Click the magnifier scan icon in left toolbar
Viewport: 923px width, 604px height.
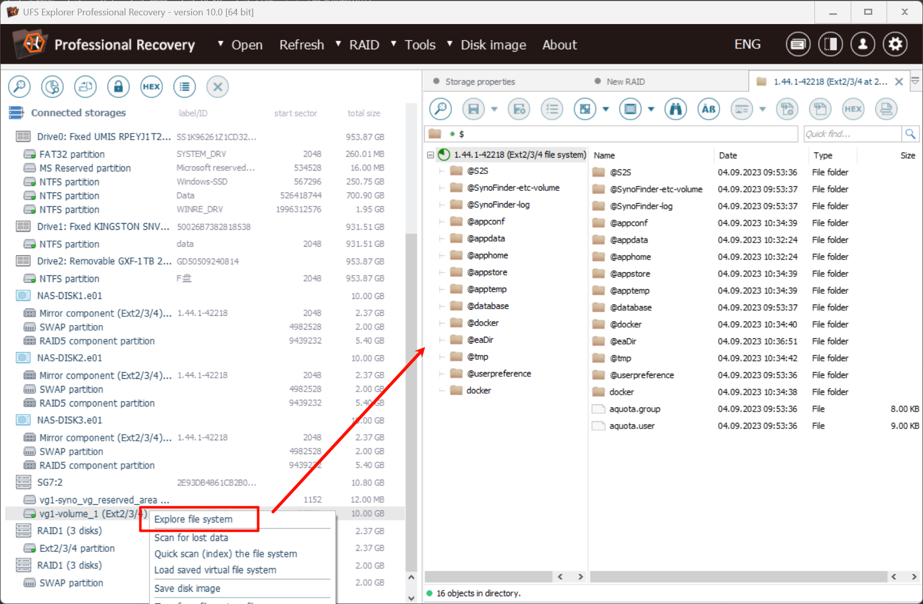(x=19, y=87)
